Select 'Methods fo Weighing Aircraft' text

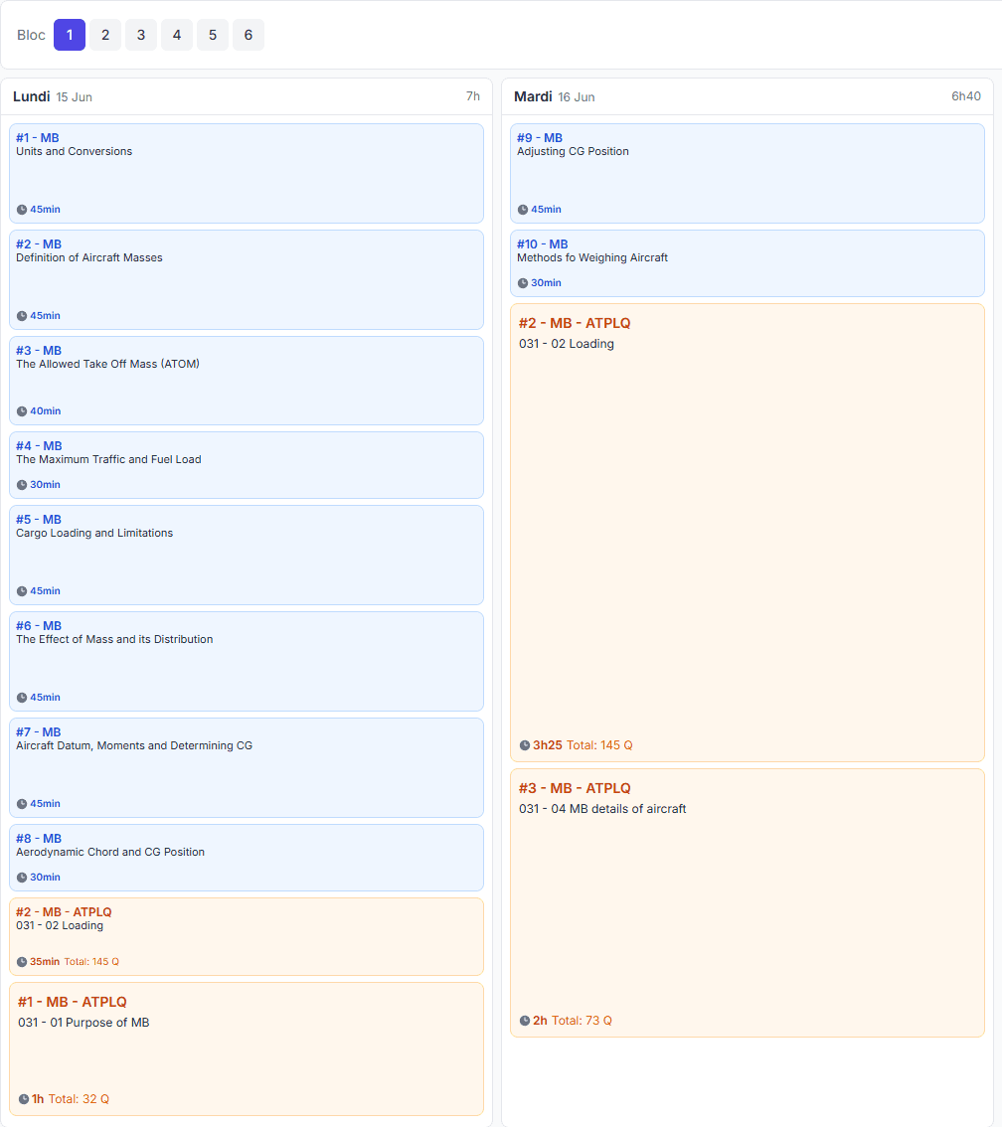(592, 258)
